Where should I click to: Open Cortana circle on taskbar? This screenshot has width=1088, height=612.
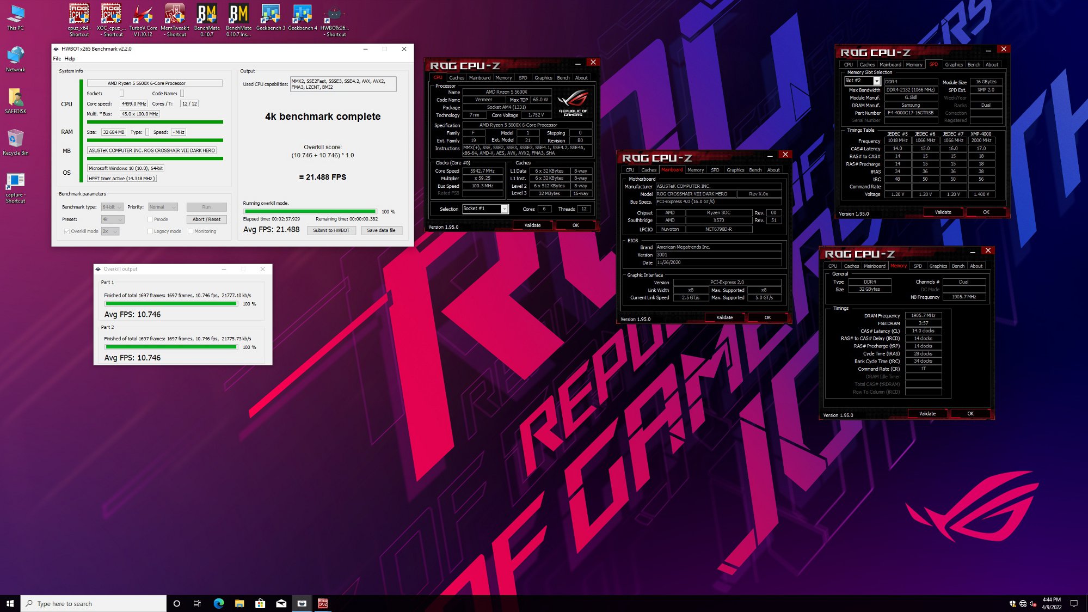(176, 603)
